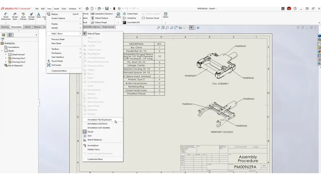Apply Area Hatch/Fill
The height and width of the screenshot is (180, 321).
[x=131, y=22]
